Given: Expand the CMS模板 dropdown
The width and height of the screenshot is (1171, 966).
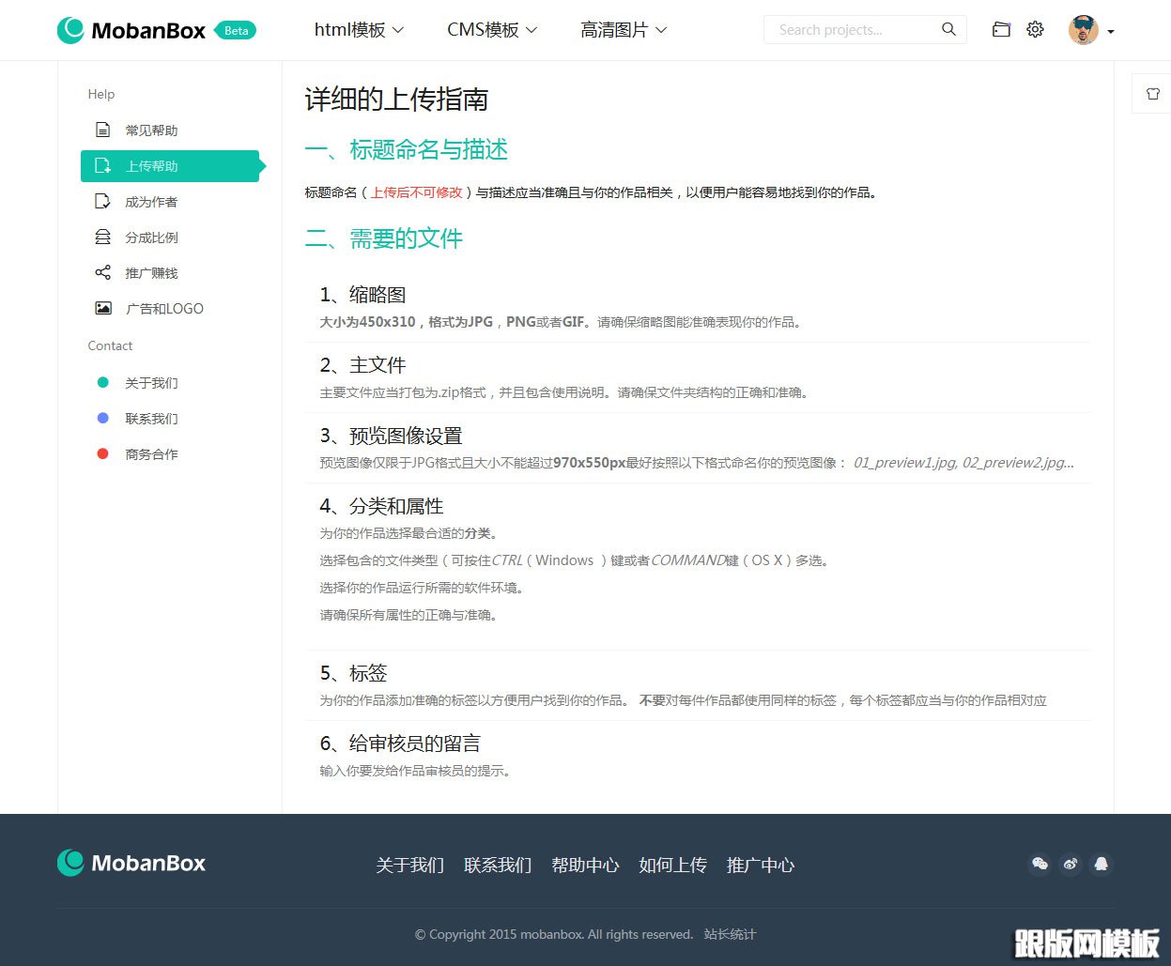Looking at the screenshot, I should pos(491,29).
